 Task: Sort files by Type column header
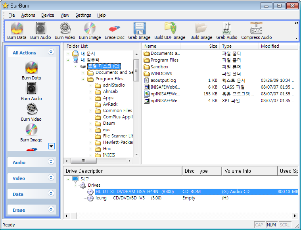(x=239, y=46)
